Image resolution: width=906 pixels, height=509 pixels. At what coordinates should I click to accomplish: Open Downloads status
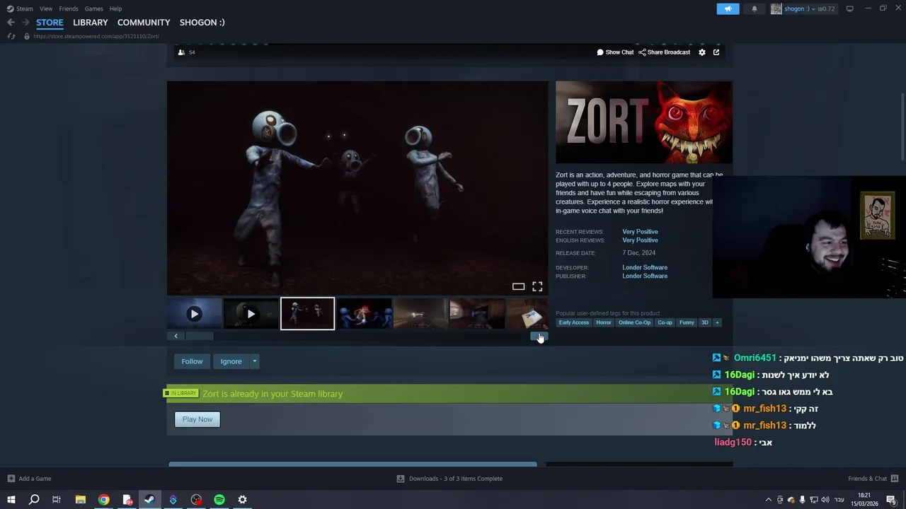449,479
